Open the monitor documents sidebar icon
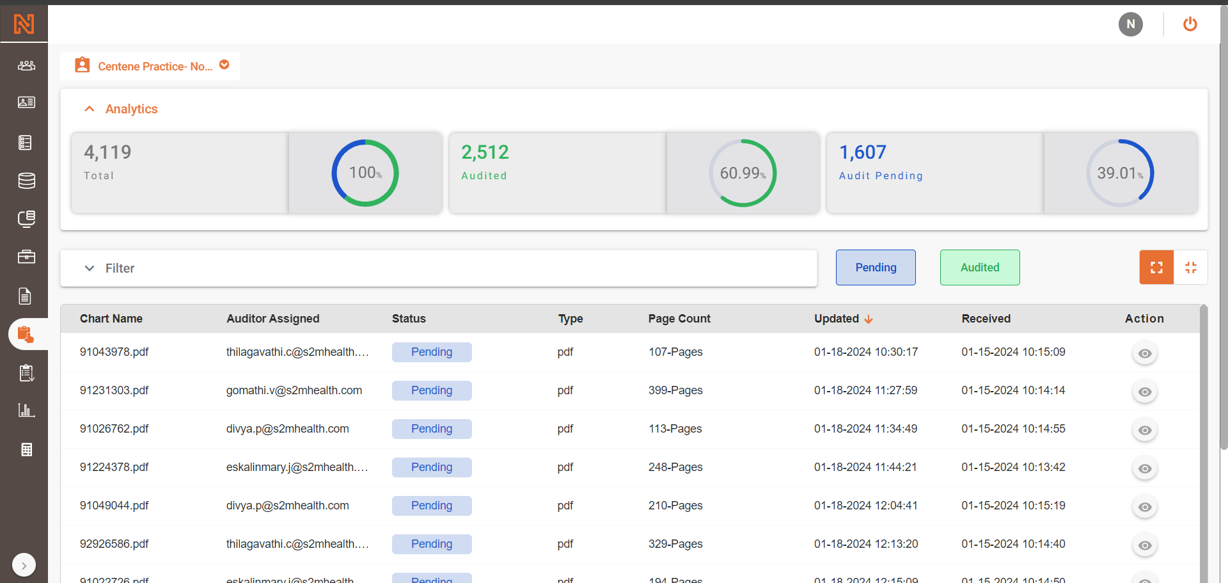Viewport: 1228px width, 583px height. coord(26,219)
